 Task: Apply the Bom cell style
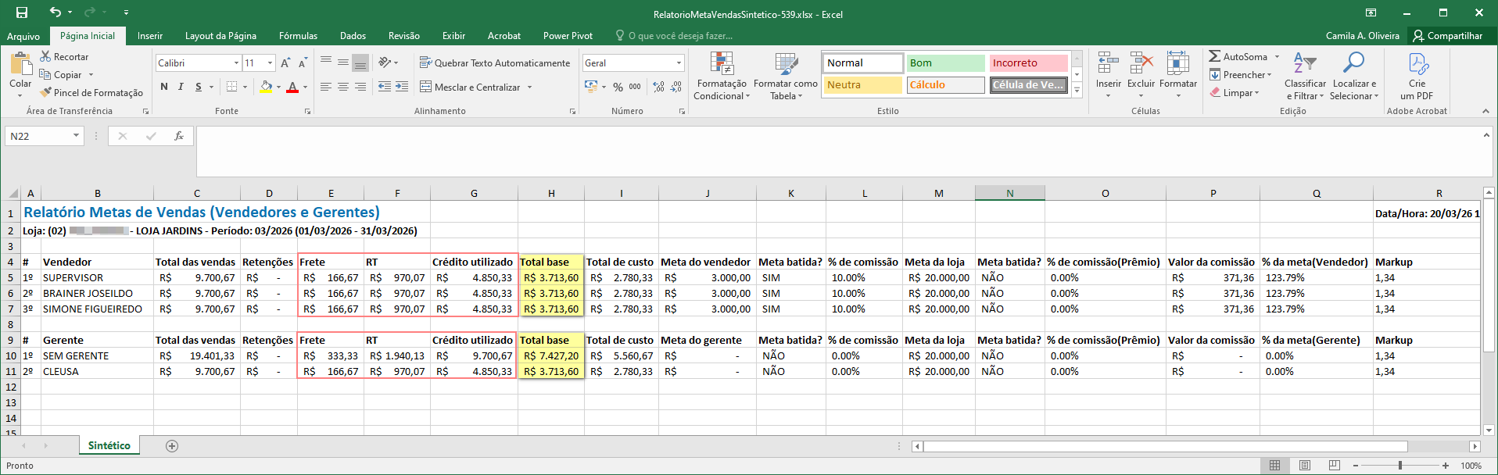[944, 62]
